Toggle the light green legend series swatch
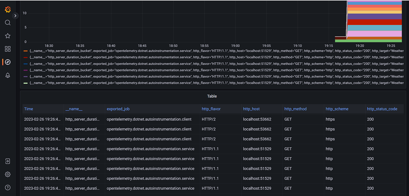The width and height of the screenshot is (409, 196). click(x=25, y=83)
